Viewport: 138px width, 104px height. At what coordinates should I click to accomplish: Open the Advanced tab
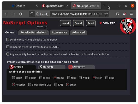[x=79, y=32]
